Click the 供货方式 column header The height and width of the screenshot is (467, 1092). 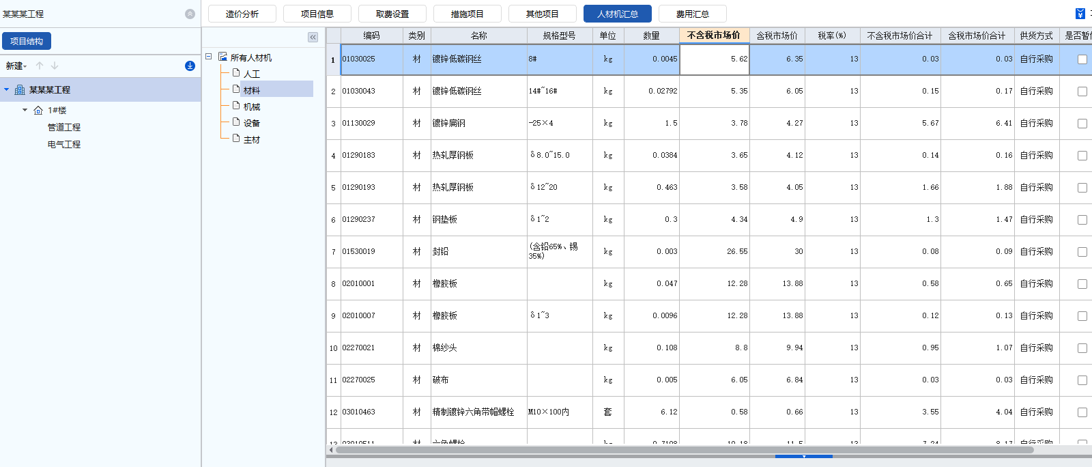click(1037, 36)
